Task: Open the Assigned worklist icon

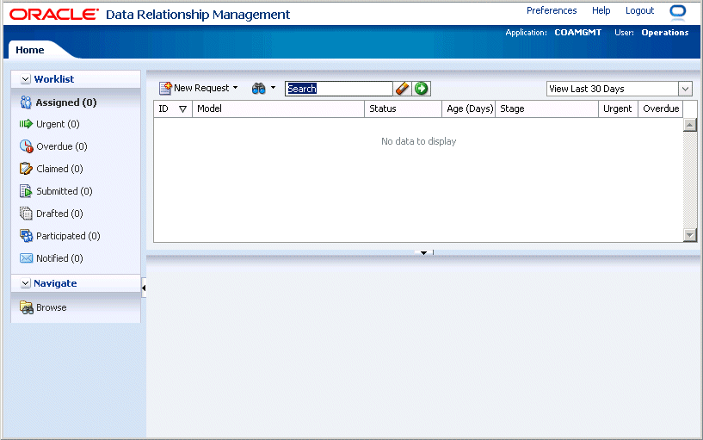Action: [26, 102]
